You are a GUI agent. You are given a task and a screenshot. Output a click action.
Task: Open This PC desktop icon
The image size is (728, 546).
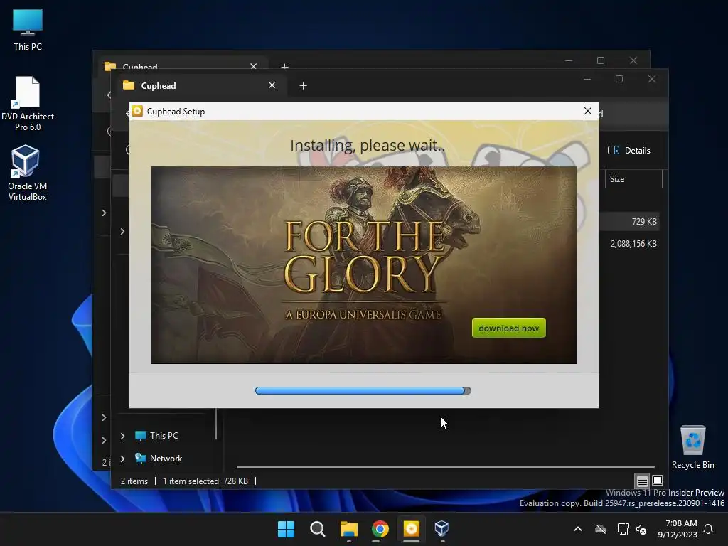pyautogui.click(x=28, y=30)
